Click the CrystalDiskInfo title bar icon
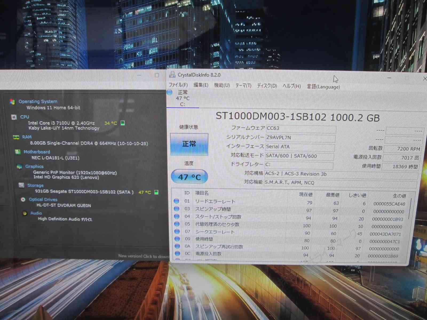The width and height of the screenshot is (427, 320). 172,75
